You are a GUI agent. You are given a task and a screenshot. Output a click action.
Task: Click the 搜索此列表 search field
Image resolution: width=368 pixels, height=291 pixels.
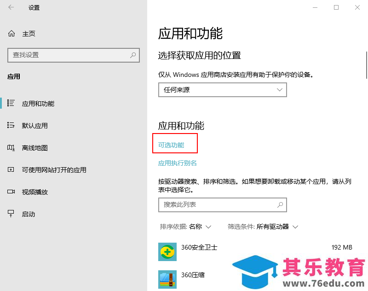pos(222,204)
